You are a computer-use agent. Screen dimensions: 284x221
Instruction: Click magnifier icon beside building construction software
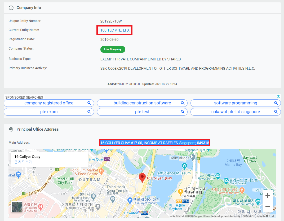pyautogui.click(x=183, y=103)
